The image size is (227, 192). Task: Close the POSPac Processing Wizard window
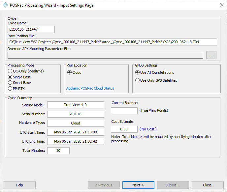click(x=221, y=5)
